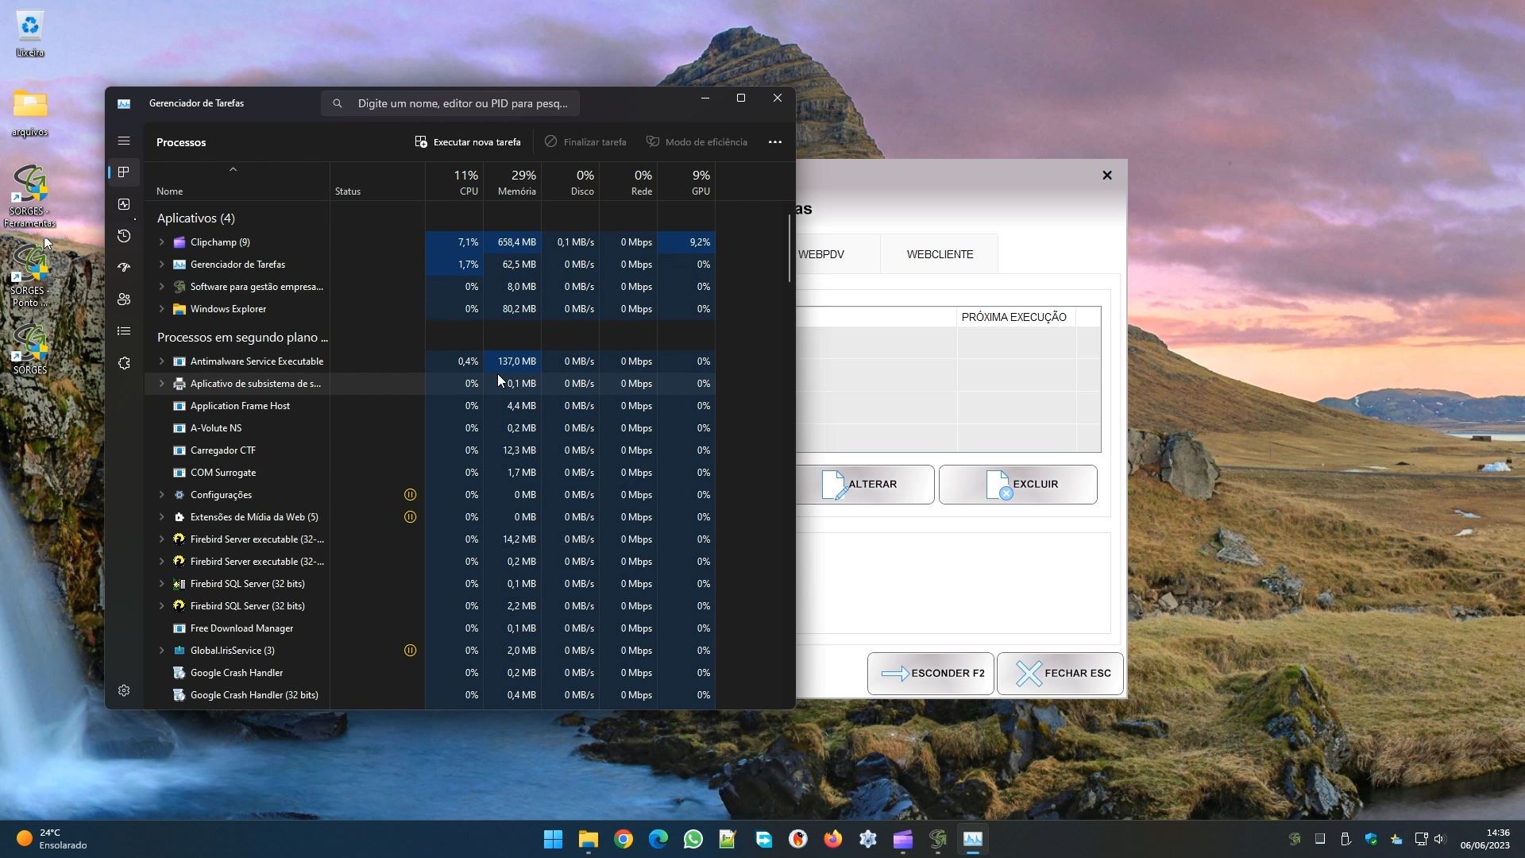Screen dimensions: 1525x858
Task: Toggle the hamburger navigation menu
Action: (x=124, y=141)
